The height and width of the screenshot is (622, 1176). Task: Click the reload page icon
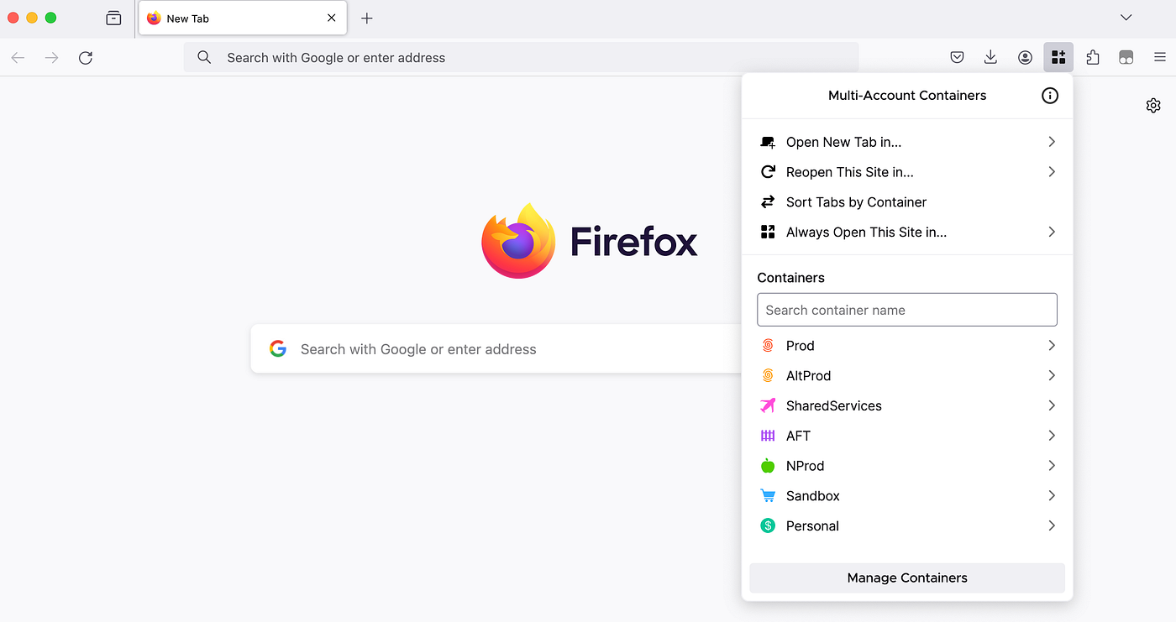coord(85,57)
